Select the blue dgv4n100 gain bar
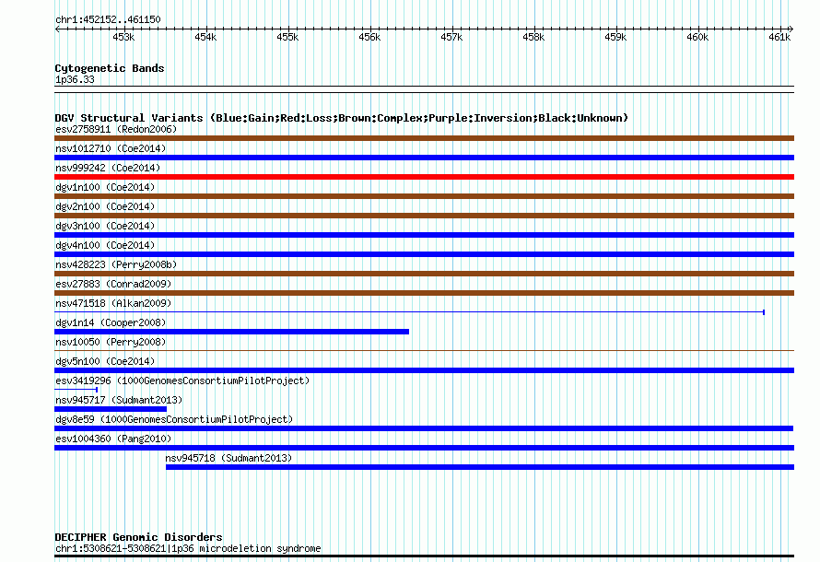Screen dimensions: 820x562 [x=424, y=254]
